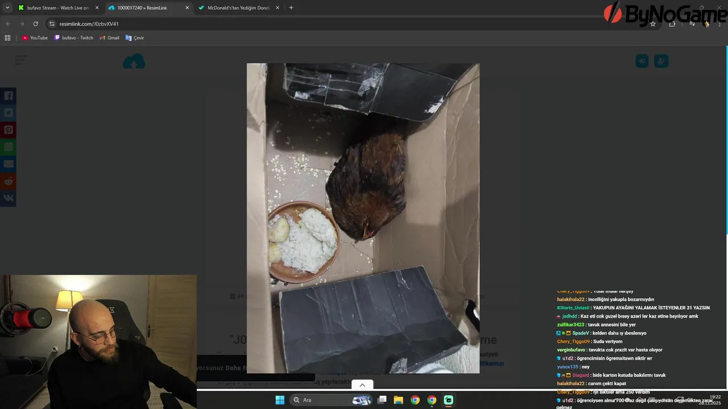Close the ResimLink tab
Screen dimensions: 728x409
[187, 8]
